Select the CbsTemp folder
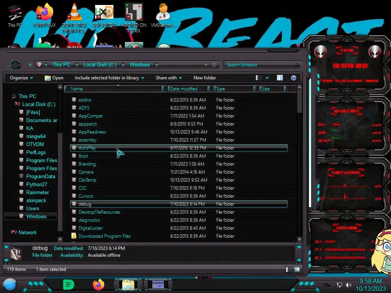391x293 pixels. (x=179, y=180)
